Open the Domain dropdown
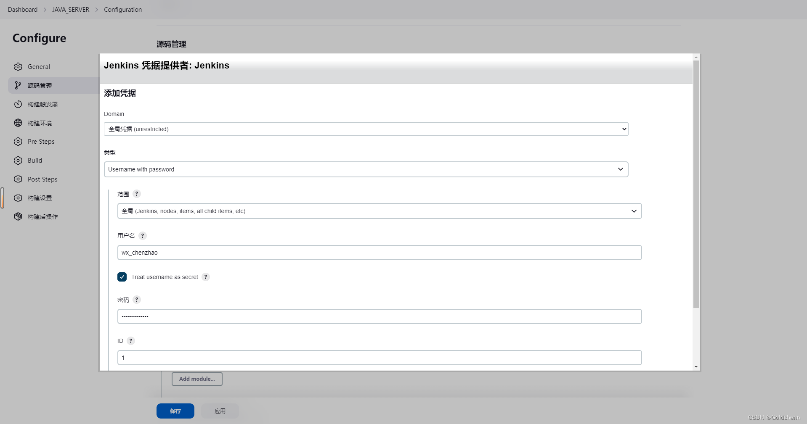The height and width of the screenshot is (424, 807). pyautogui.click(x=366, y=129)
